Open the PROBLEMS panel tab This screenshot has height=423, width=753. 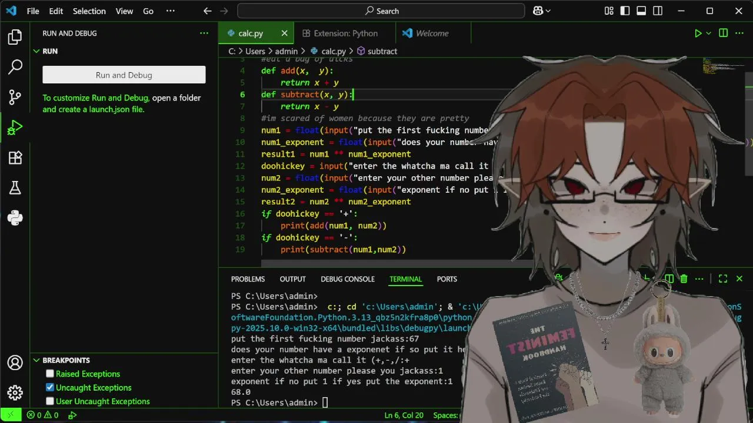248,279
